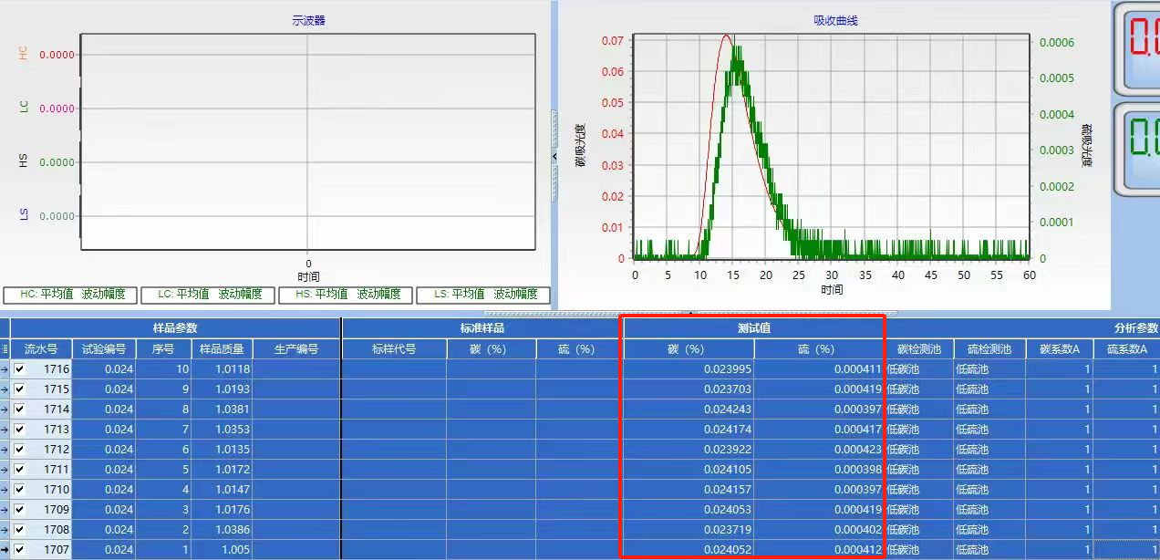Toggle the checkbox on row 1707
Viewport: 1160px width, 560px height.
tap(21, 549)
